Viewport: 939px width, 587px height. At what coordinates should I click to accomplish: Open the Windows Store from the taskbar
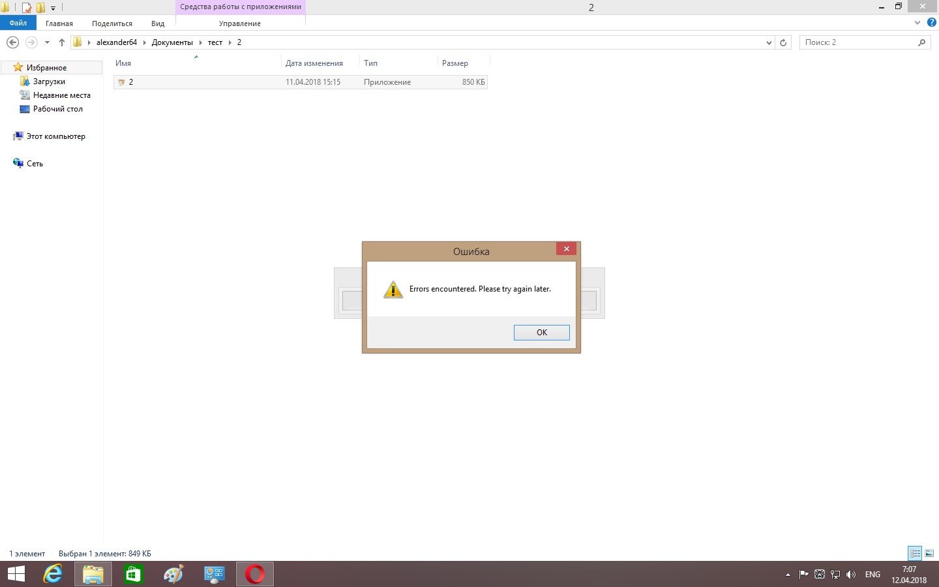click(x=134, y=574)
